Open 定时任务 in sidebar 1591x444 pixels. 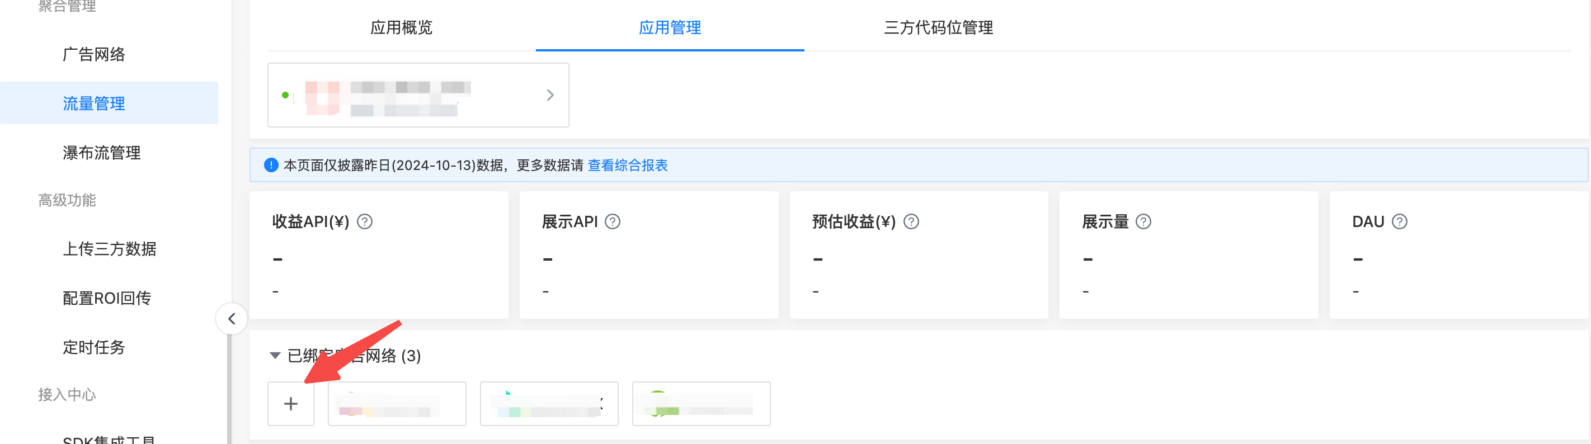[x=94, y=347]
